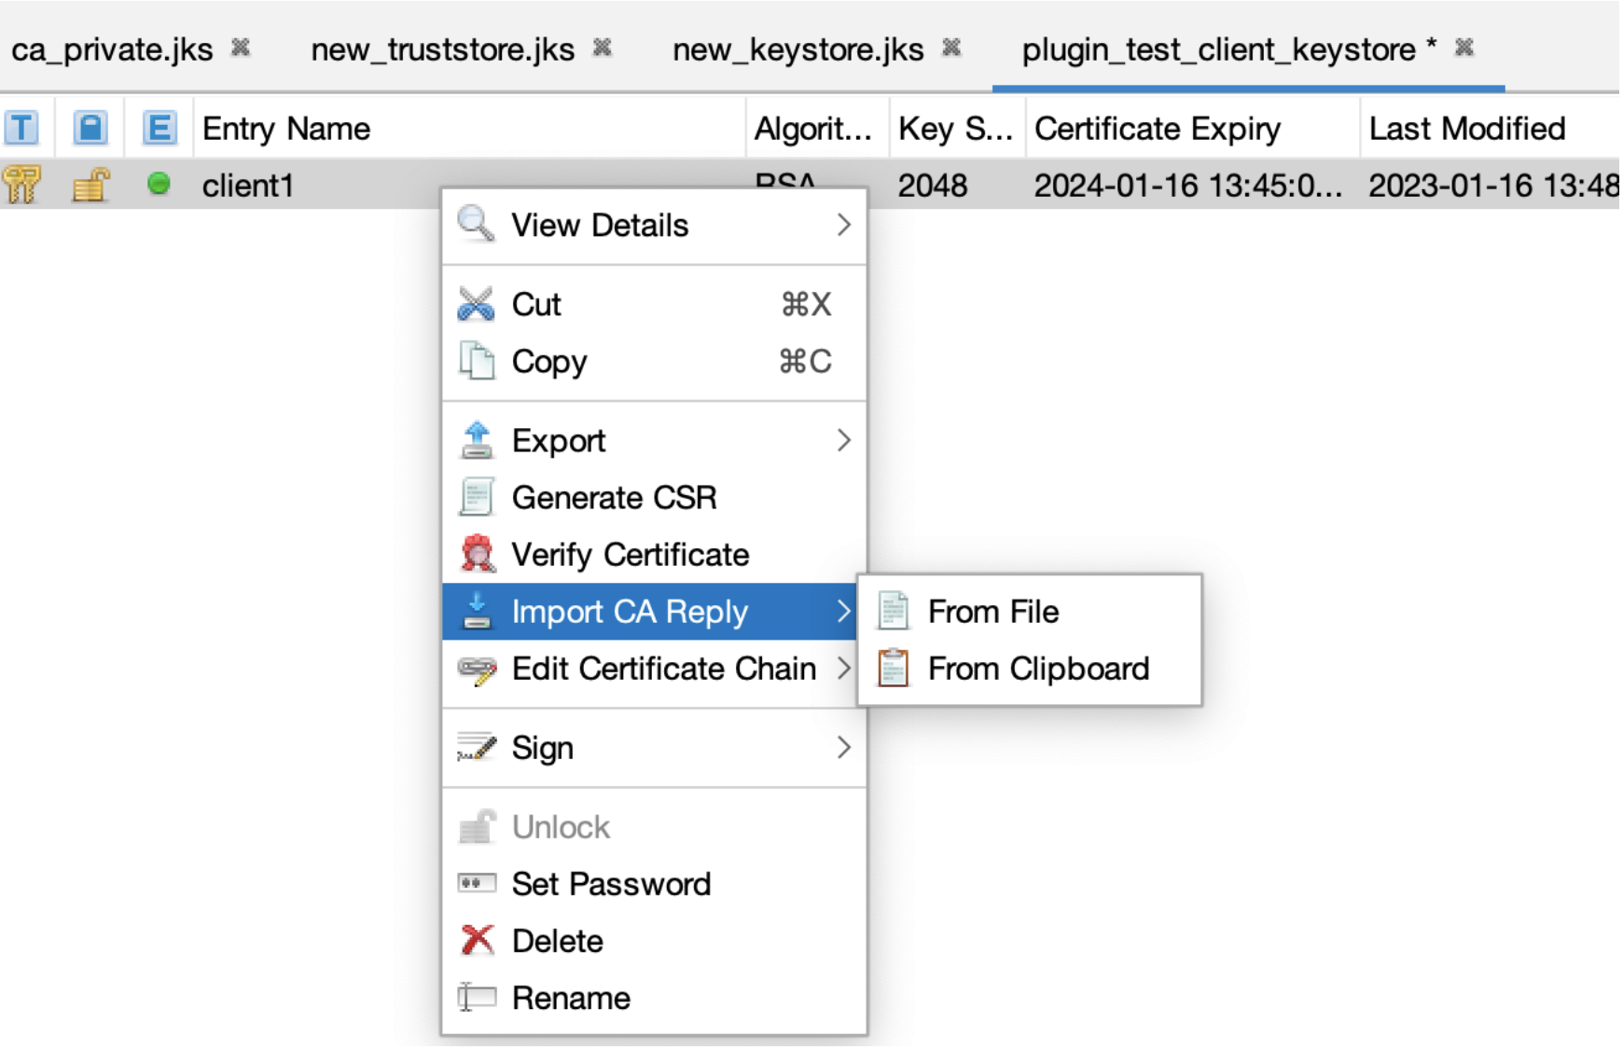Viewport: 1623px width, 1050px height.
Task: Click the From Clipboard icon
Action: (x=893, y=668)
